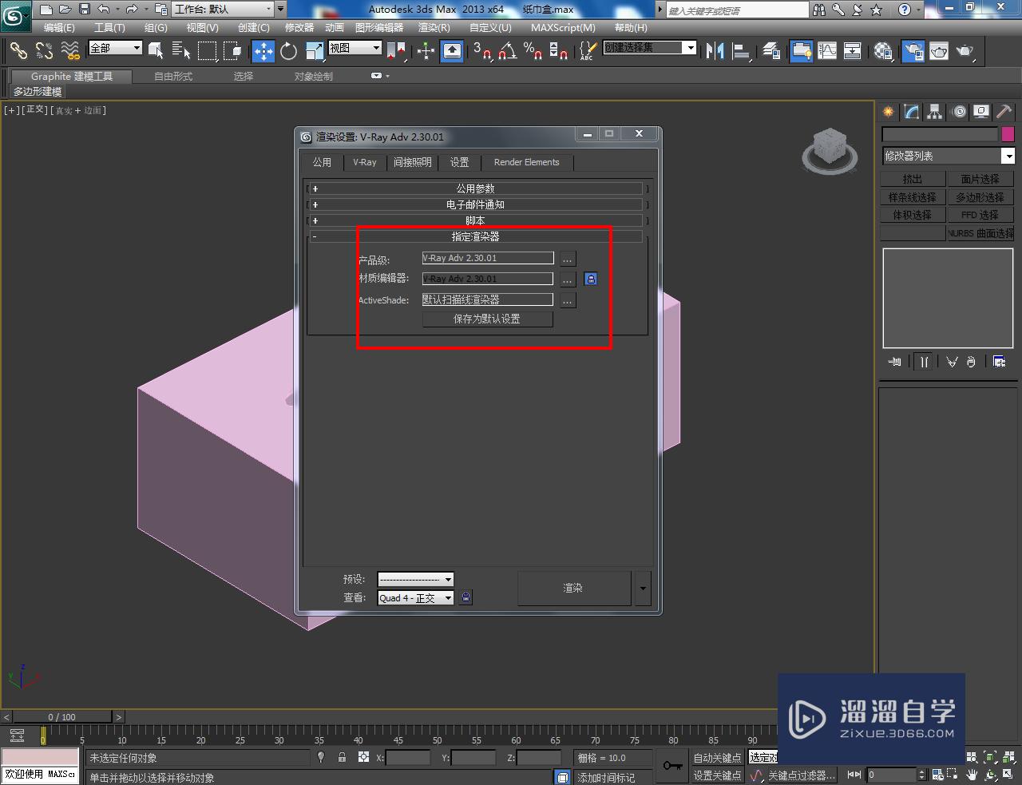Switch to the V-Ray tab

pyautogui.click(x=365, y=162)
